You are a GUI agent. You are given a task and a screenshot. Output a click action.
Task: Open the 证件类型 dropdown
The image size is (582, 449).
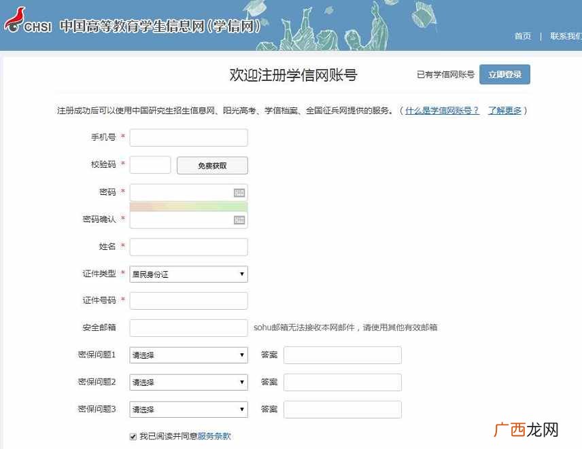tap(188, 274)
